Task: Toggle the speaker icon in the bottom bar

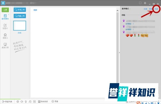Action: click(x=22, y=101)
